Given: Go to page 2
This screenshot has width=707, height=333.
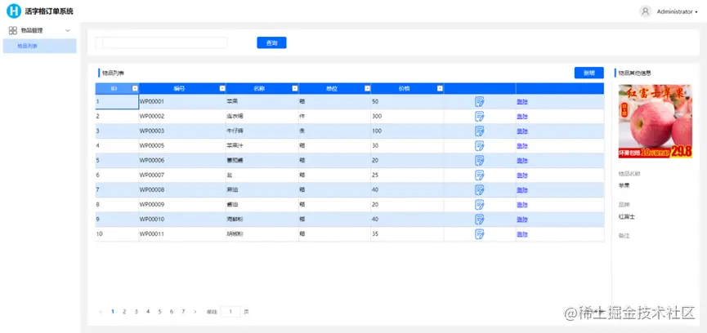Looking at the screenshot, I should (x=124, y=312).
